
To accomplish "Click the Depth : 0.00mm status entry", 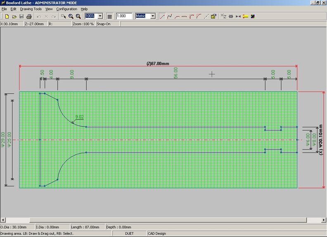I will pyautogui.click(x=118, y=227).
